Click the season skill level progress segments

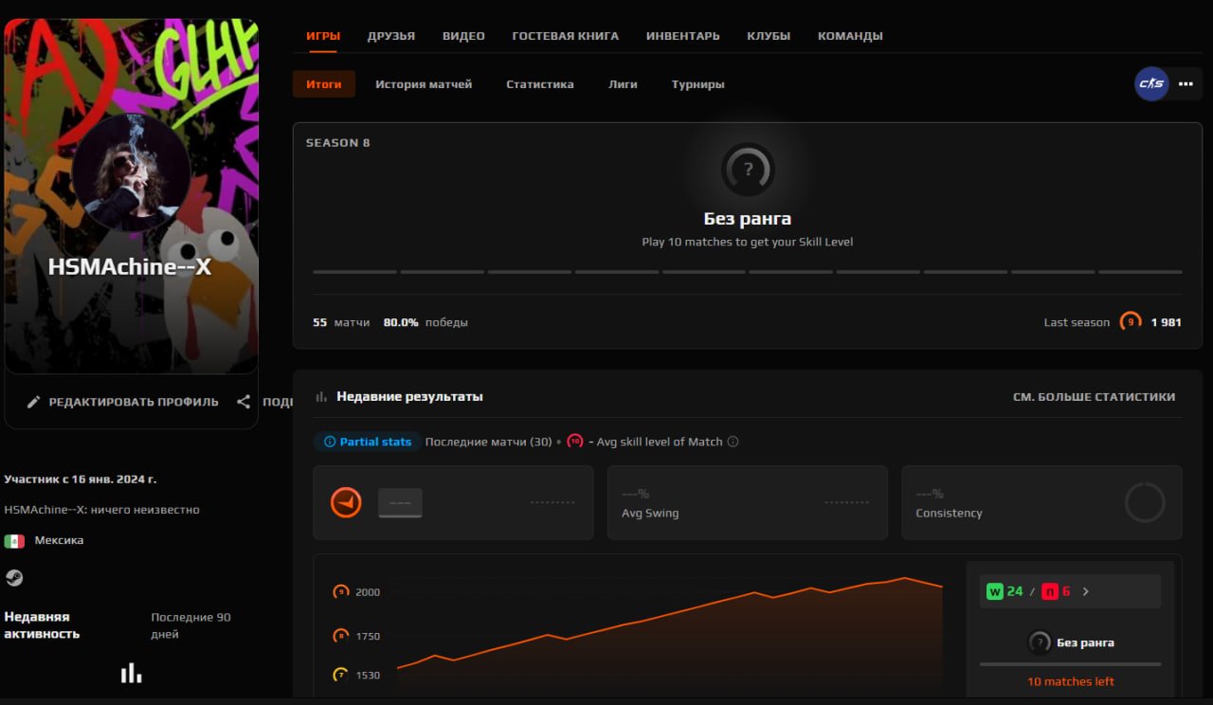(x=748, y=272)
